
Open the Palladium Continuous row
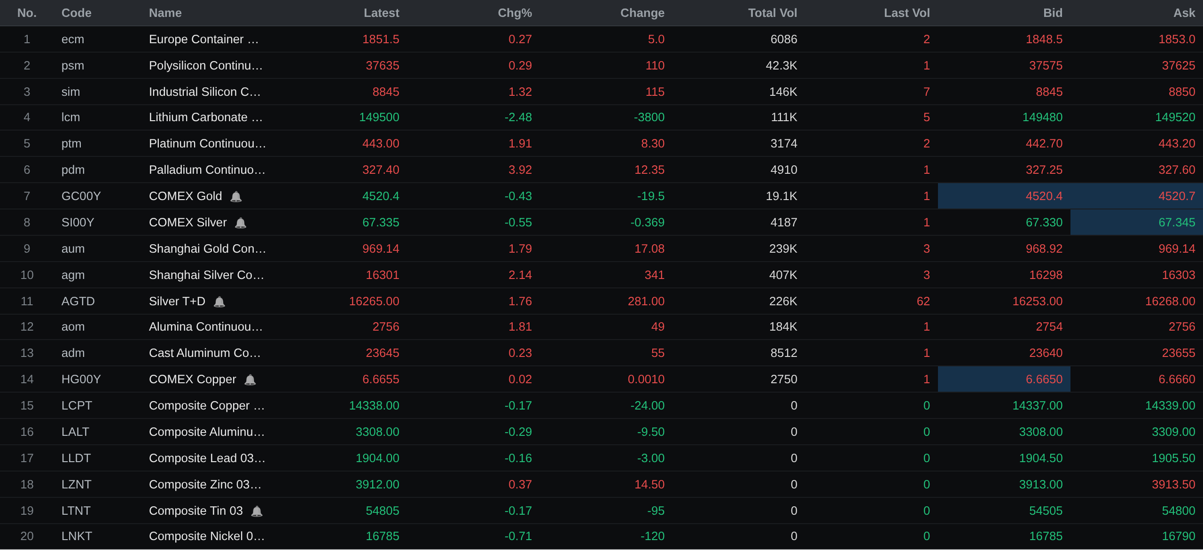pos(601,170)
